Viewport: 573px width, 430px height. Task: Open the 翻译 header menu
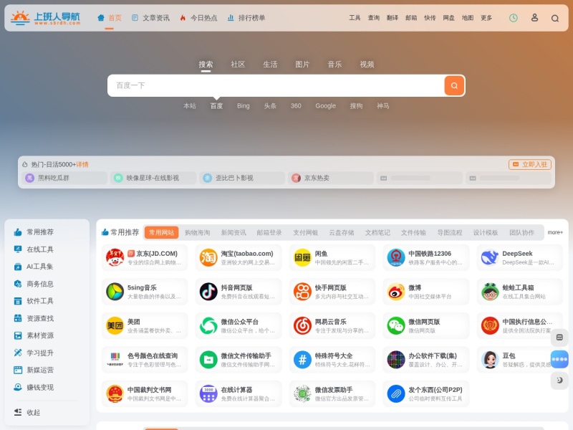click(x=392, y=18)
